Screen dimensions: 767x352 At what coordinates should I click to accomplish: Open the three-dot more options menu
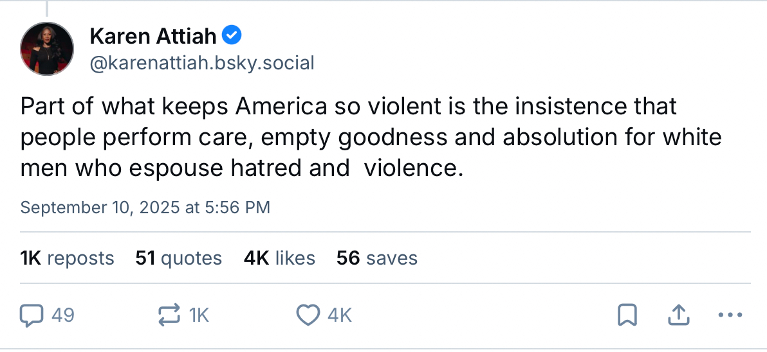click(730, 315)
